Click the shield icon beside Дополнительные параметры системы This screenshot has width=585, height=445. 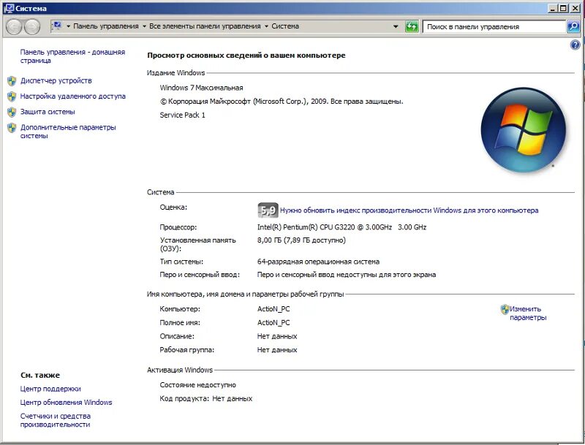pyautogui.click(x=12, y=128)
